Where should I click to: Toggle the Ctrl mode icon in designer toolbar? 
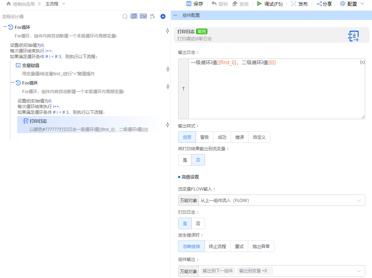coord(143,16)
